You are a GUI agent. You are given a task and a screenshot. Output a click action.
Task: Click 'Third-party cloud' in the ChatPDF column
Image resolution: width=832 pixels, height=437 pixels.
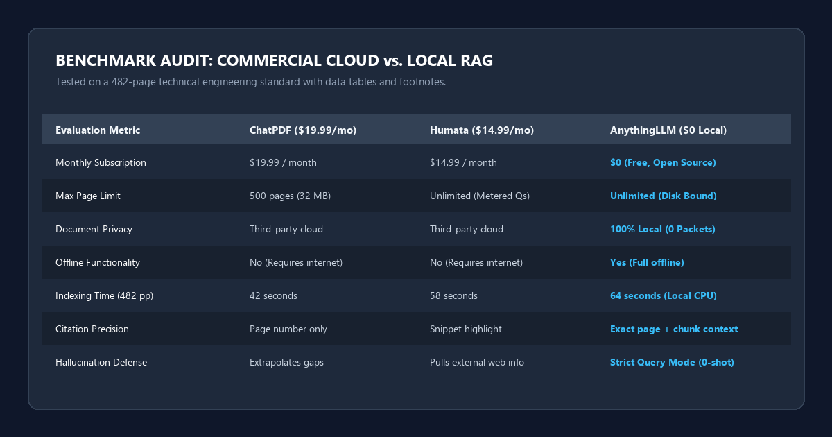point(286,229)
